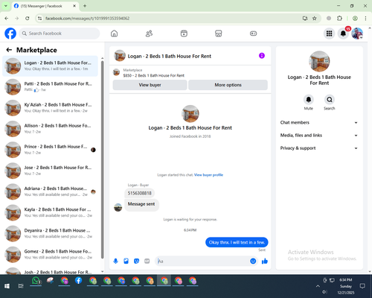Open the tab search dropdown in Chrome
Viewport: 372px width, 298px height.
[x=5, y=6]
